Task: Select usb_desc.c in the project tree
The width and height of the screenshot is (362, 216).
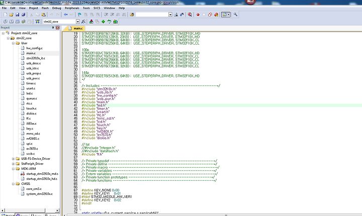Action: point(34,63)
